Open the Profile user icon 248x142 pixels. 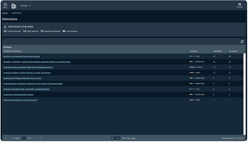coord(240,5)
